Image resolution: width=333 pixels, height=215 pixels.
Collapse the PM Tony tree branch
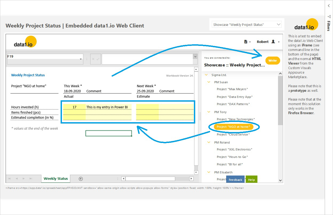209,112
